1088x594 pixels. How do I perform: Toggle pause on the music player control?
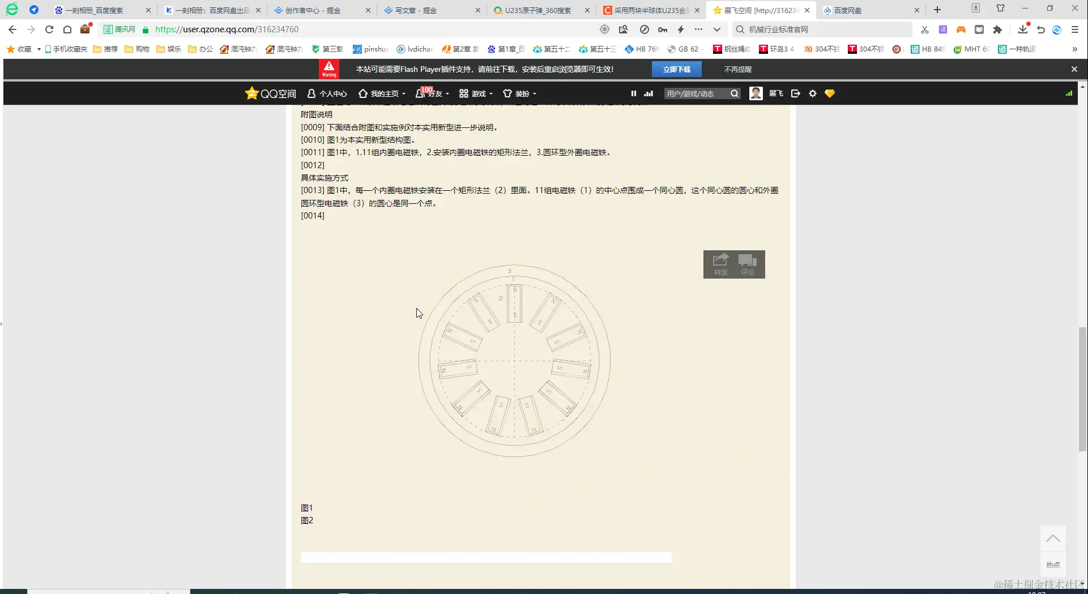(x=633, y=93)
